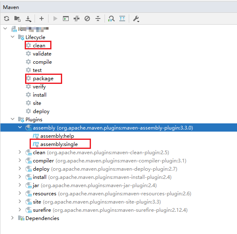Click the Collapse All icon

[x=98, y=19]
